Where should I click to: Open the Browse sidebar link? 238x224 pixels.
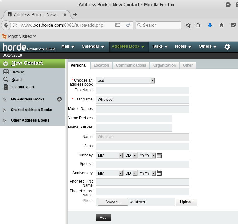[18, 72]
